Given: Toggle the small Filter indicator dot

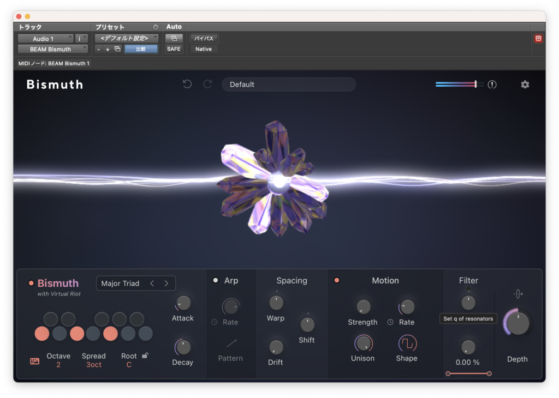Looking at the screenshot, I should tap(468, 289).
